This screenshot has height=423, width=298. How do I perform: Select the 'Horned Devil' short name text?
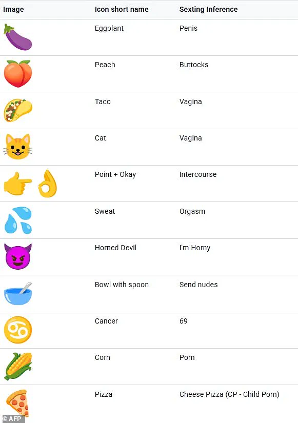point(115,248)
